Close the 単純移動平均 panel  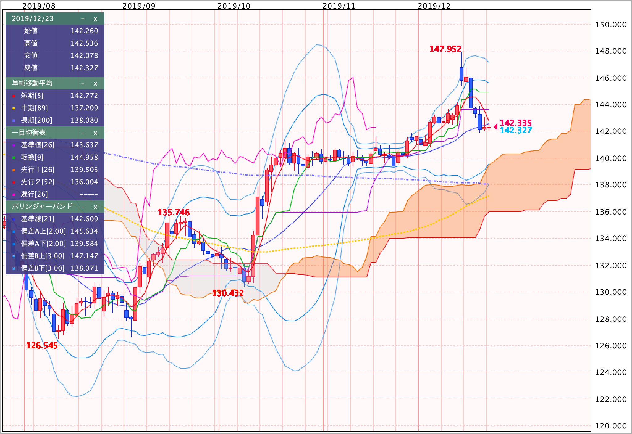coord(95,84)
